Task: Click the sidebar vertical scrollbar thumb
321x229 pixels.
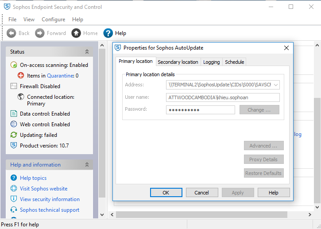Action: click(x=102, y=123)
